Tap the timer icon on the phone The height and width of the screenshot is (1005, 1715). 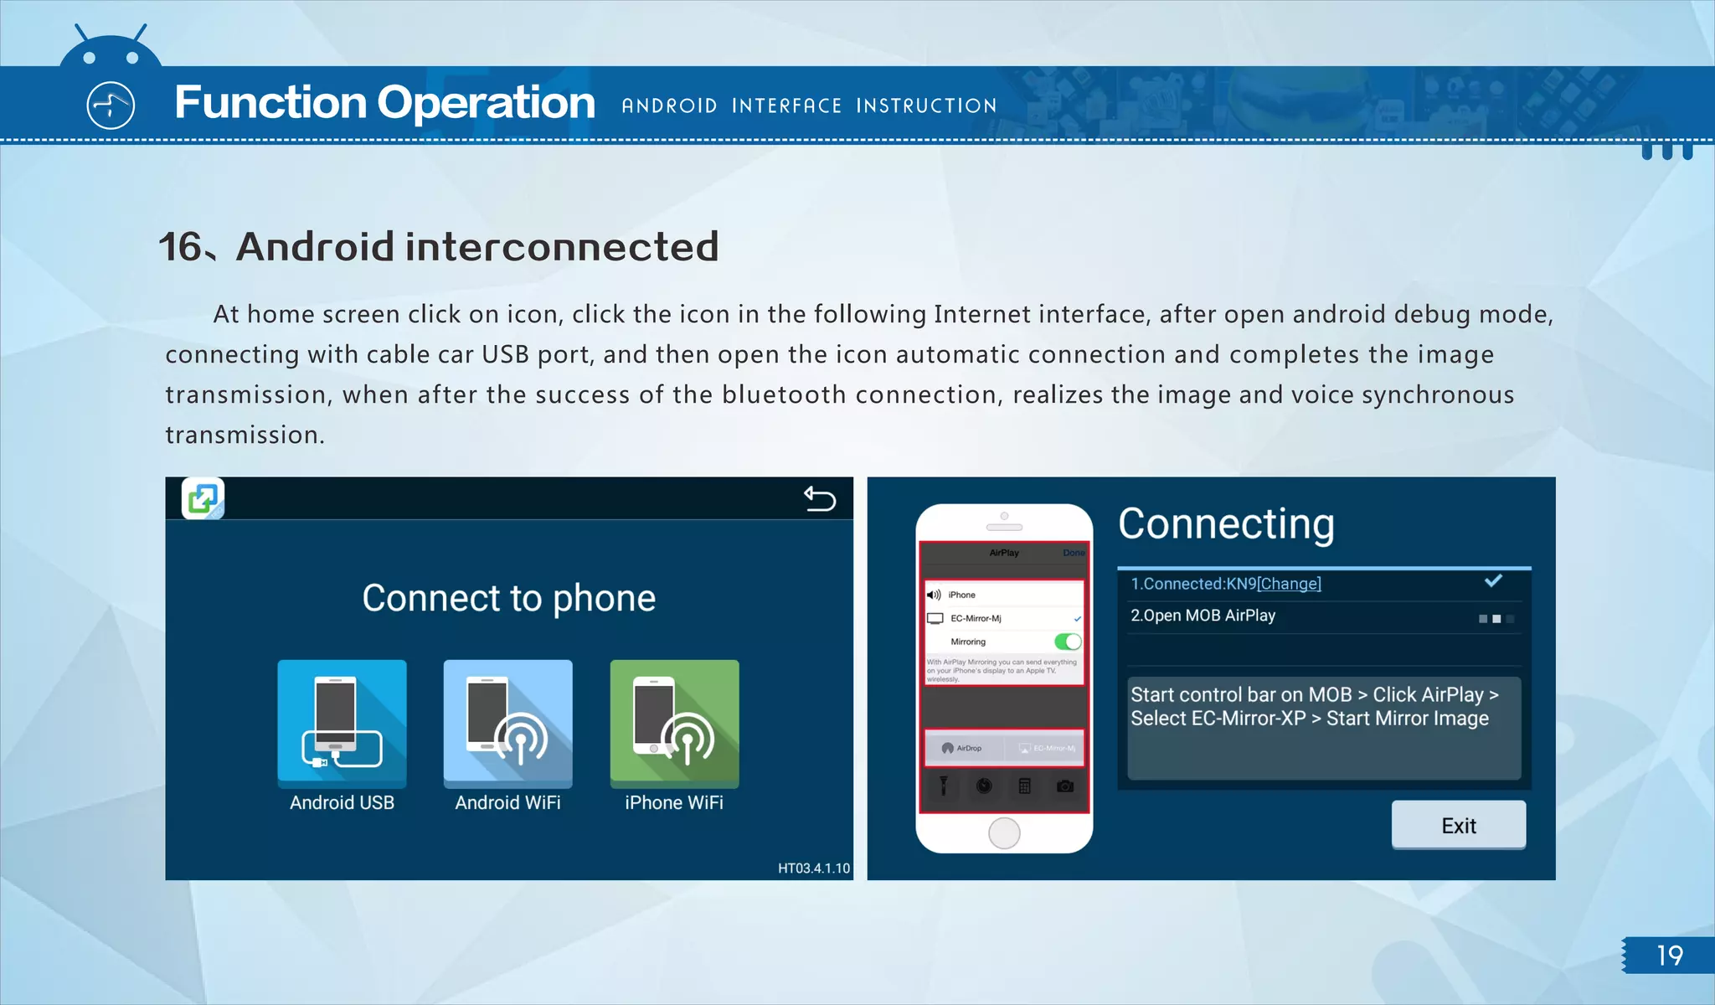pos(984,786)
